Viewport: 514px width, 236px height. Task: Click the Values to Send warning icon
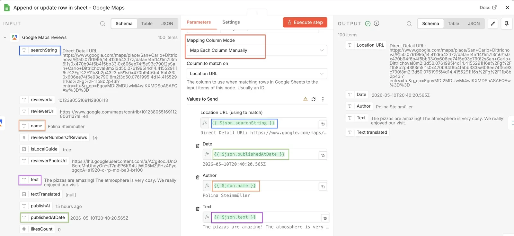click(306, 99)
